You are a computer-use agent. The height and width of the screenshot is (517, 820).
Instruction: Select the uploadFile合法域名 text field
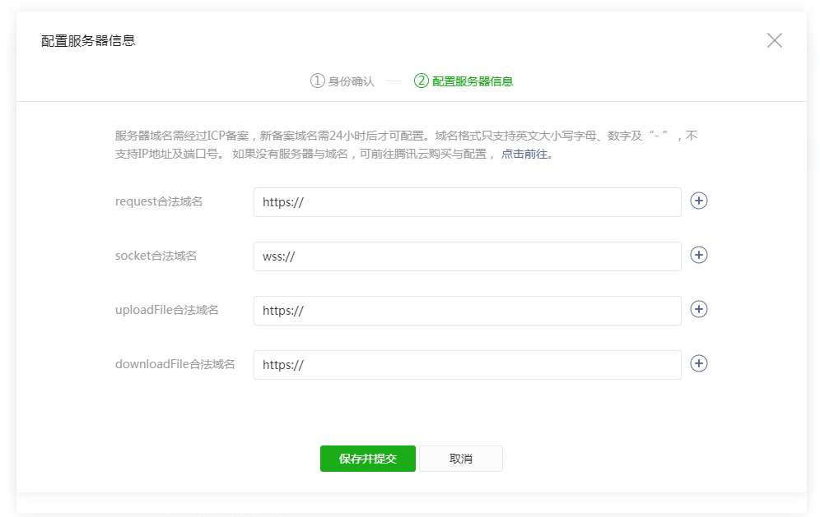467,311
